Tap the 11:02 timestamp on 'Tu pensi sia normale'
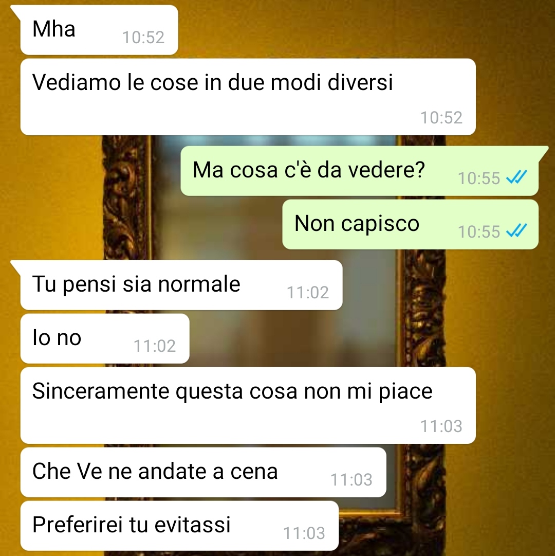Image resolution: width=555 pixels, height=556 pixels. (308, 293)
